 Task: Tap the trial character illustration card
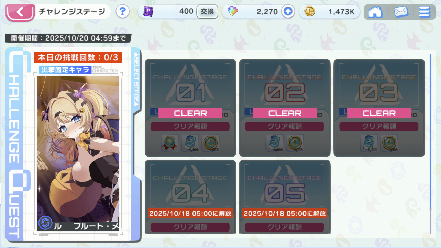point(78,153)
